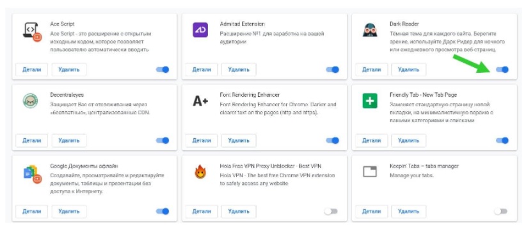Click the 'Decentraleyes' title text
526x231 pixels.
67,95
